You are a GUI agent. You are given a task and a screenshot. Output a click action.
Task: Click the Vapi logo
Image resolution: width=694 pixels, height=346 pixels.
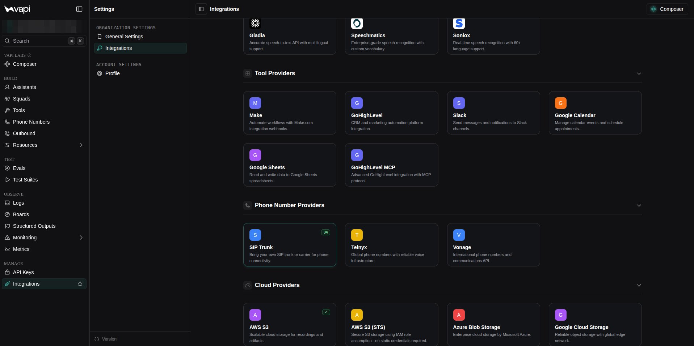pos(17,9)
